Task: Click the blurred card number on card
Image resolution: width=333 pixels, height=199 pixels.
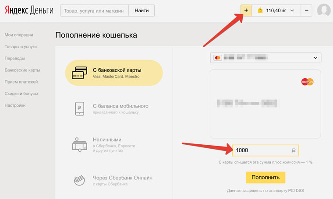Action: [247, 103]
